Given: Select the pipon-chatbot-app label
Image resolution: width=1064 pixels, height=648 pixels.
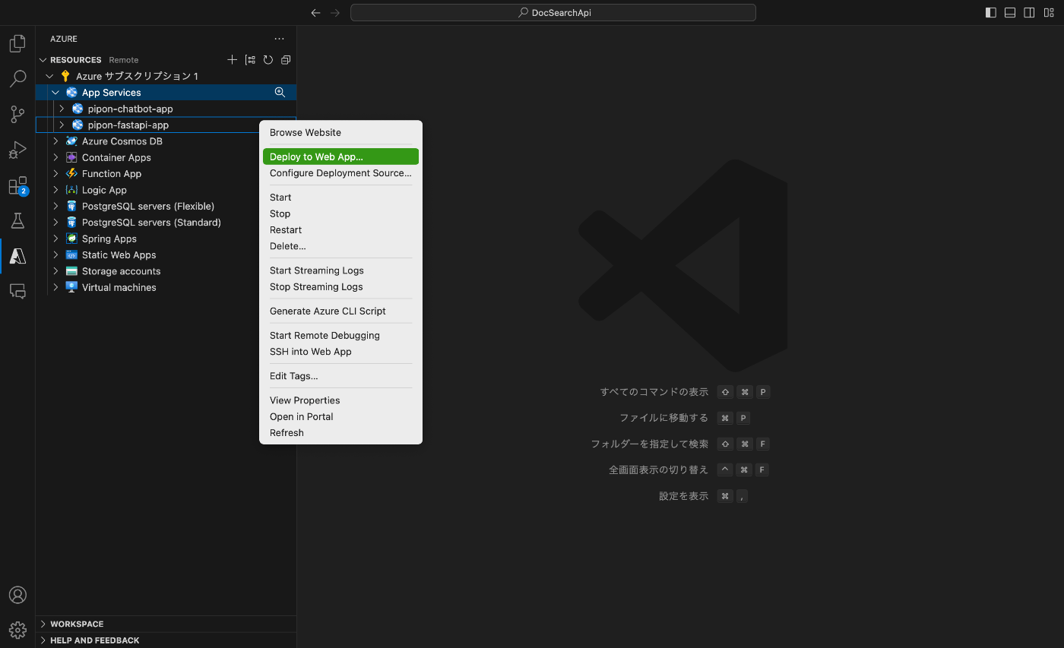Looking at the screenshot, I should coord(130,109).
